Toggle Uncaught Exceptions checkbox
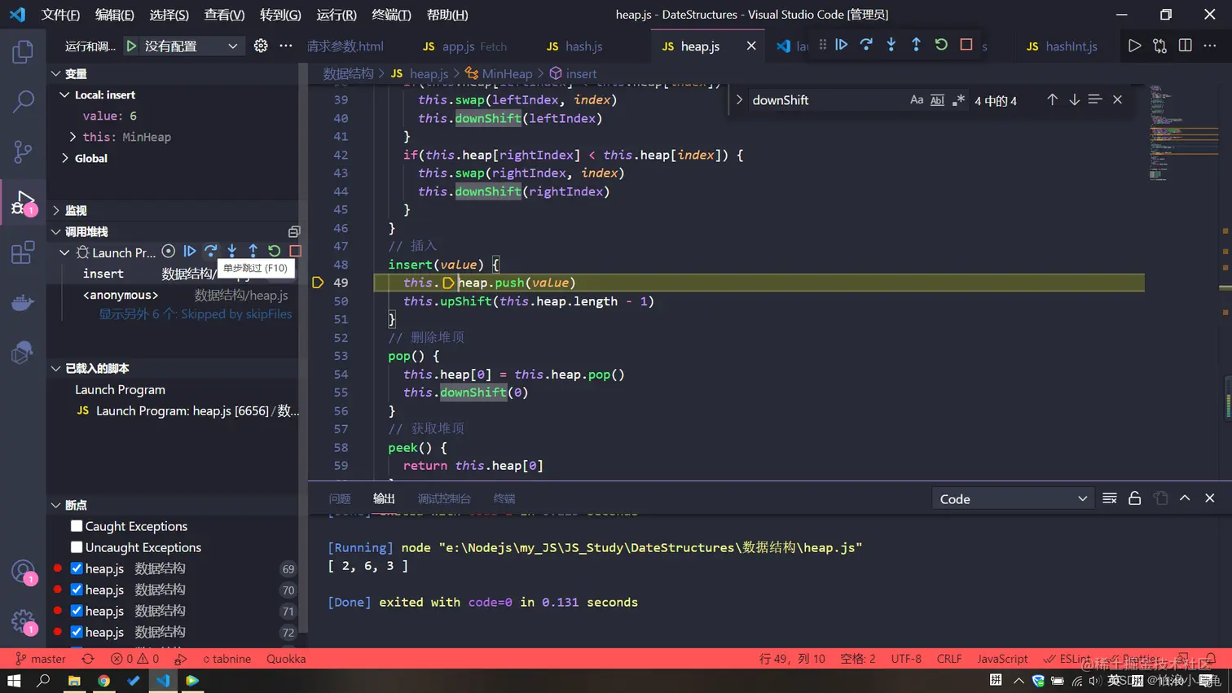The height and width of the screenshot is (693, 1232). click(77, 547)
